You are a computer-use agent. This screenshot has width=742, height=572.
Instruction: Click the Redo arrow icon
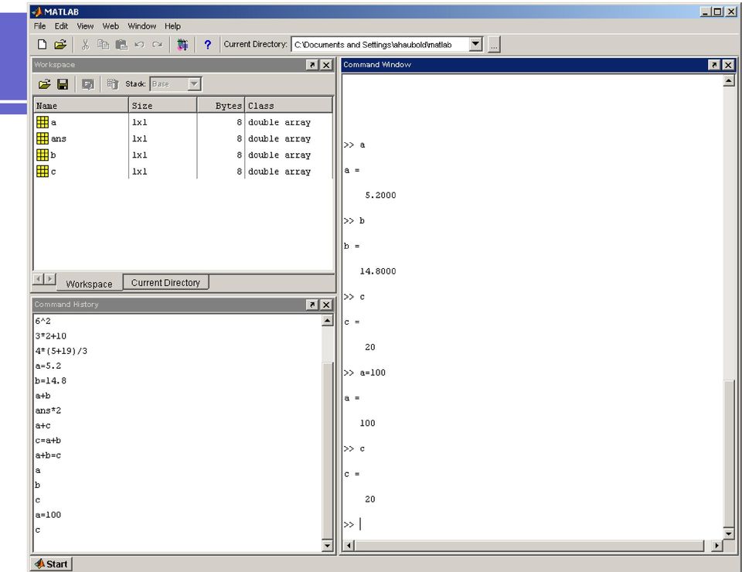pyautogui.click(x=157, y=45)
